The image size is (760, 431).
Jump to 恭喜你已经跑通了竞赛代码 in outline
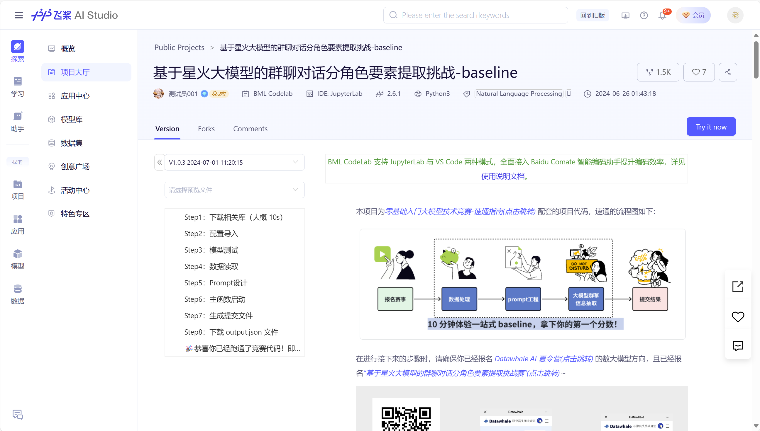click(x=243, y=348)
